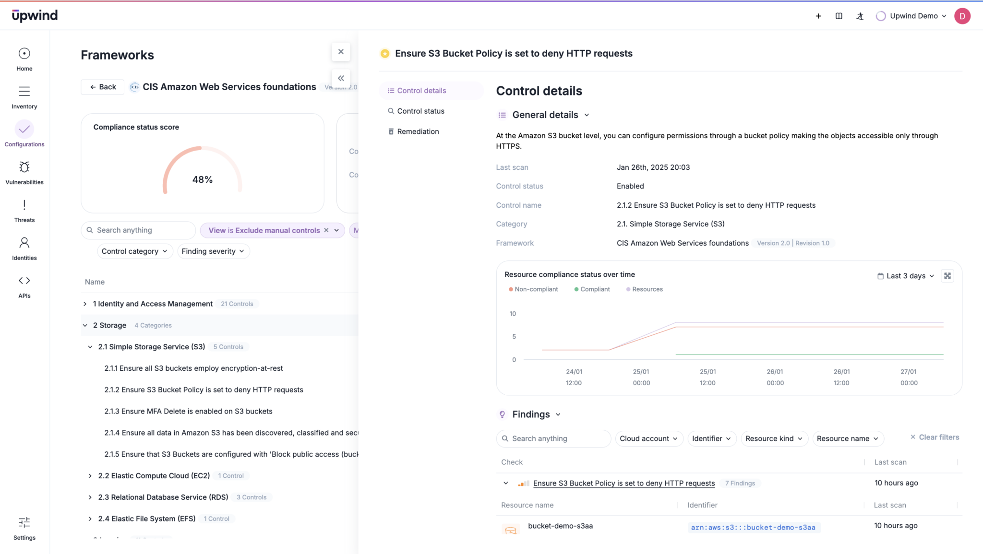
Task: Open the Identities person icon
Action: (x=24, y=243)
